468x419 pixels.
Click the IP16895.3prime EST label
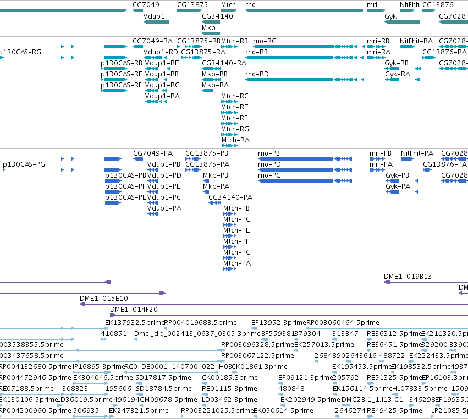click(x=99, y=366)
